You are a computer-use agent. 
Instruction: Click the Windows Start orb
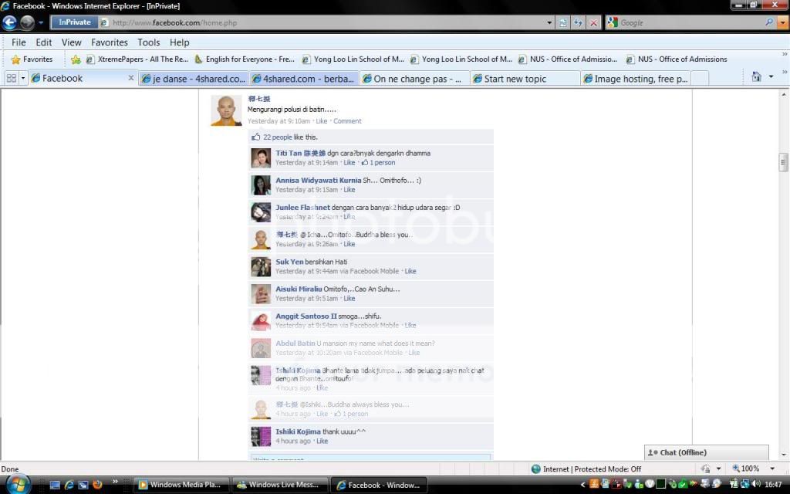click(x=17, y=484)
